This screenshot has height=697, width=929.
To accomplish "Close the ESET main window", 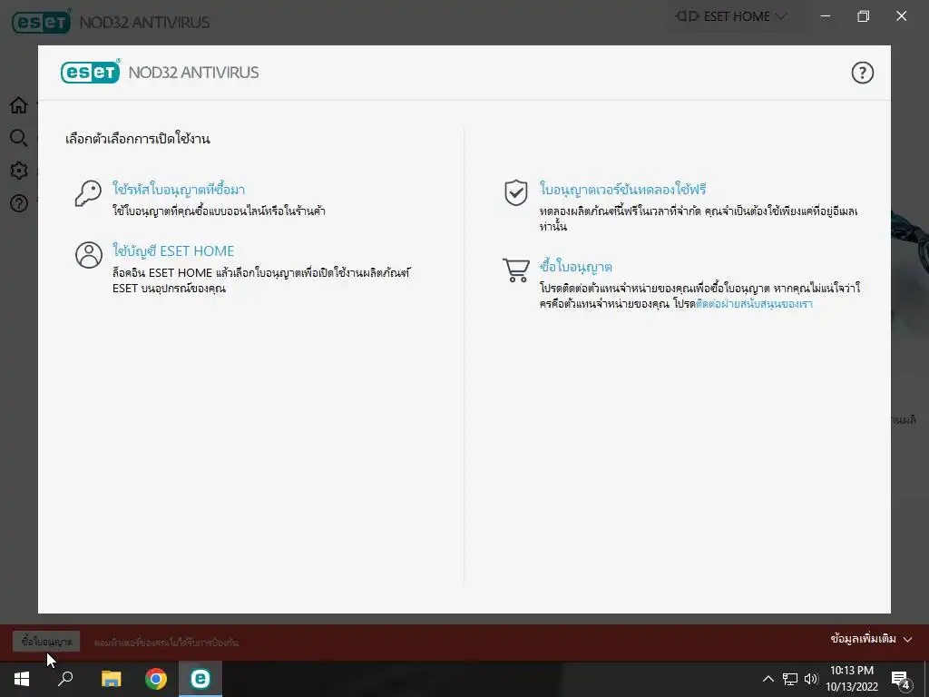I will tap(901, 16).
